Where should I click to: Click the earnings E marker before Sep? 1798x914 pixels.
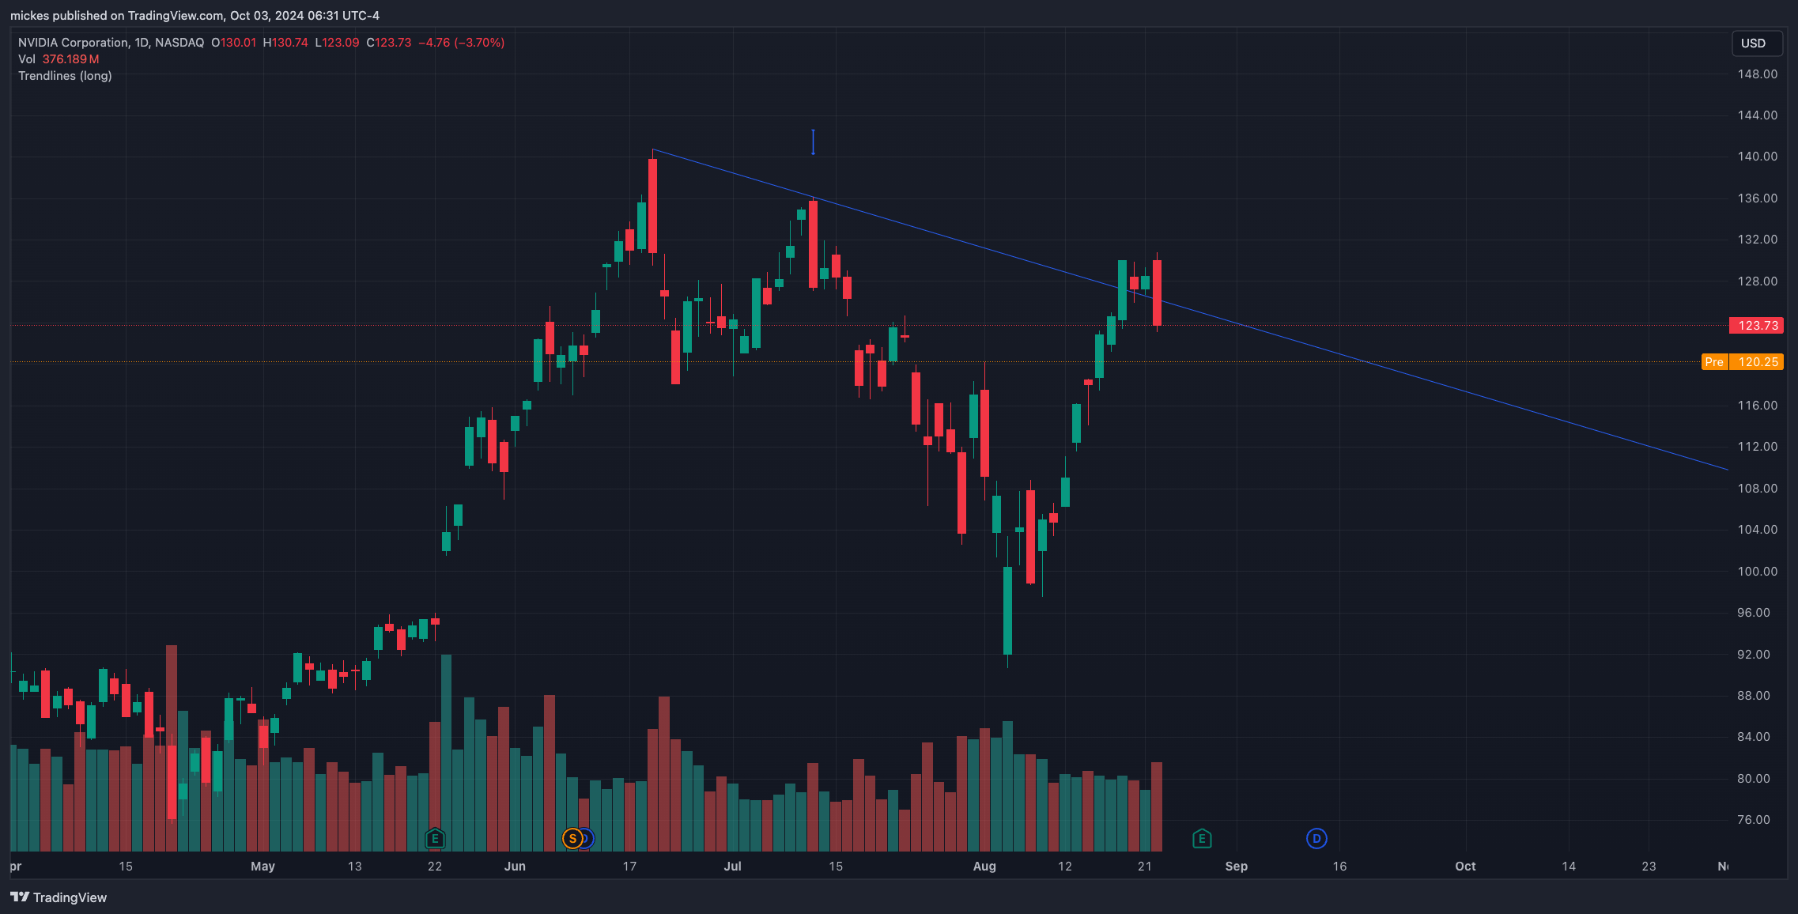click(x=1202, y=838)
